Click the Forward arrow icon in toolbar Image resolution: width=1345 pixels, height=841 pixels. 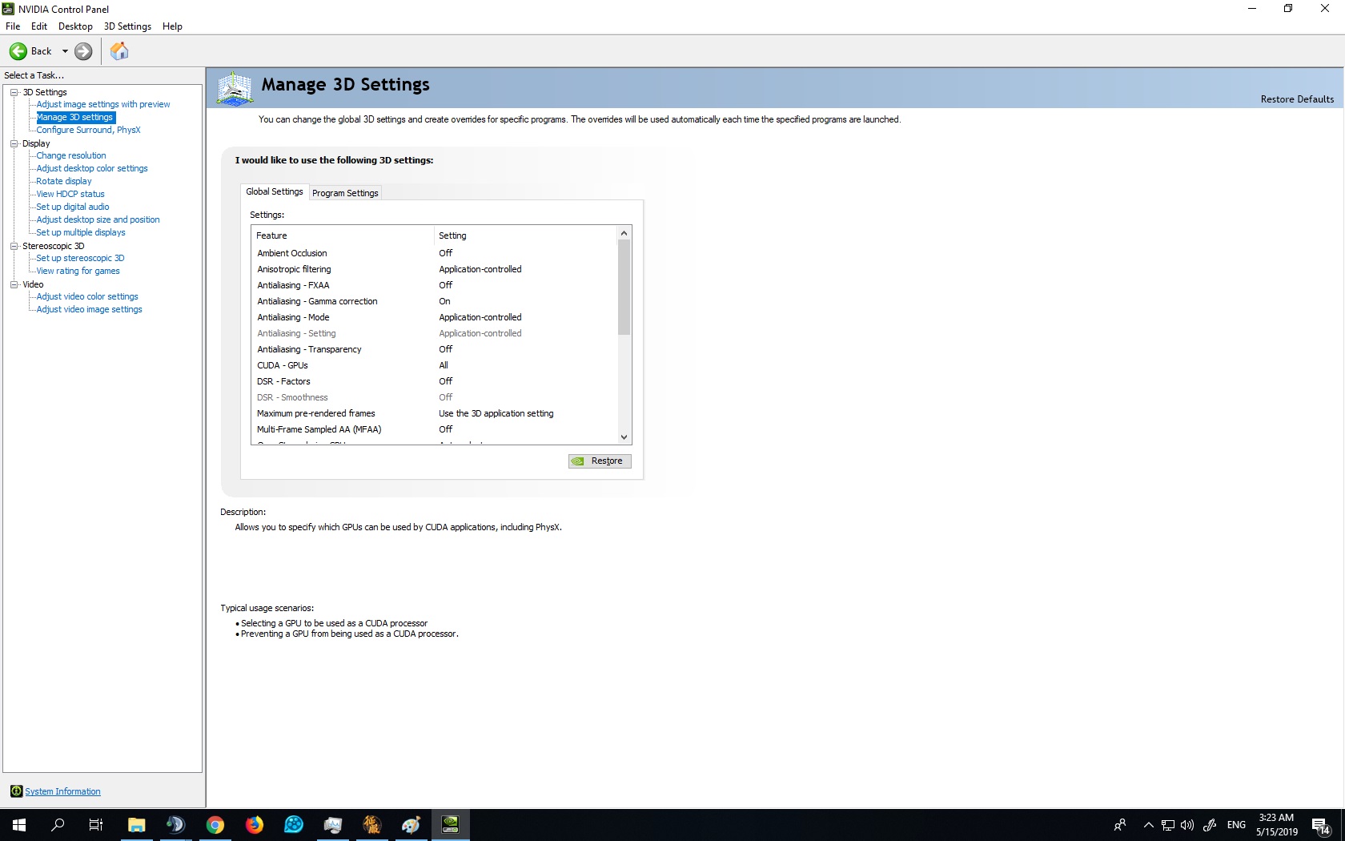pos(83,51)
